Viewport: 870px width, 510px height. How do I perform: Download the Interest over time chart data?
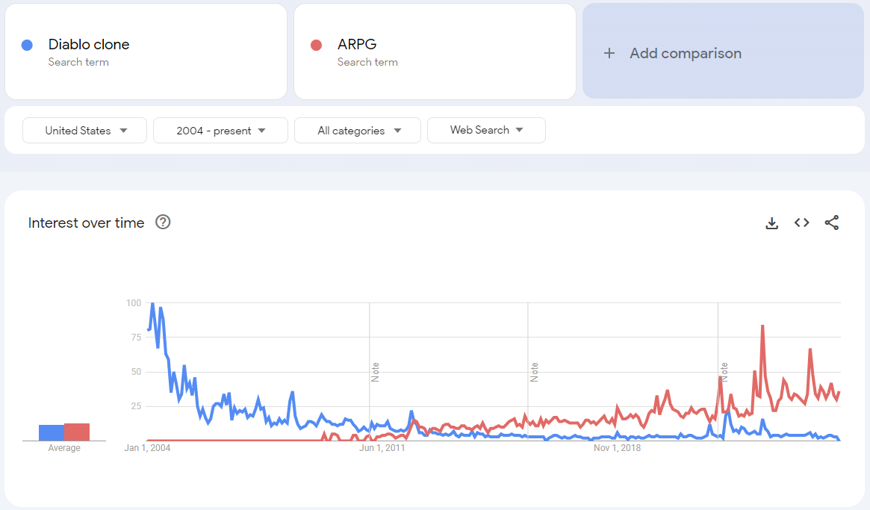tap(771, 223)
